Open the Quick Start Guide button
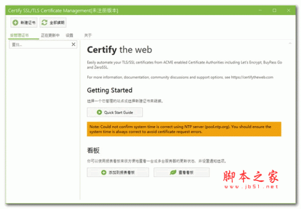The width and height of the screenshot is (301, 209). click(115, 112)
